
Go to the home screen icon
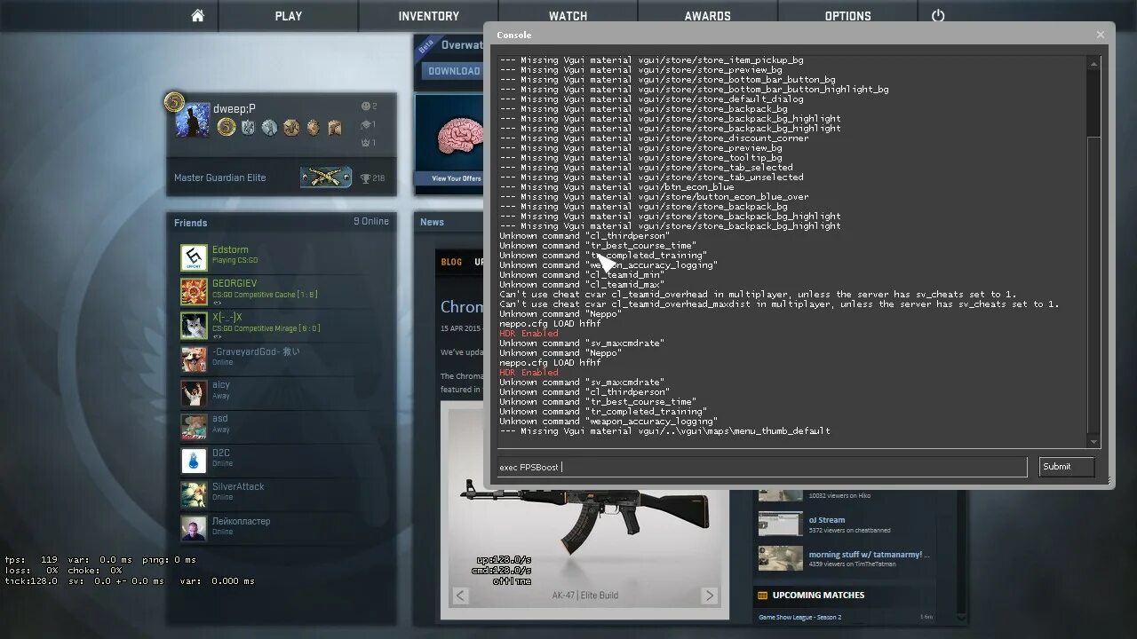197,16
